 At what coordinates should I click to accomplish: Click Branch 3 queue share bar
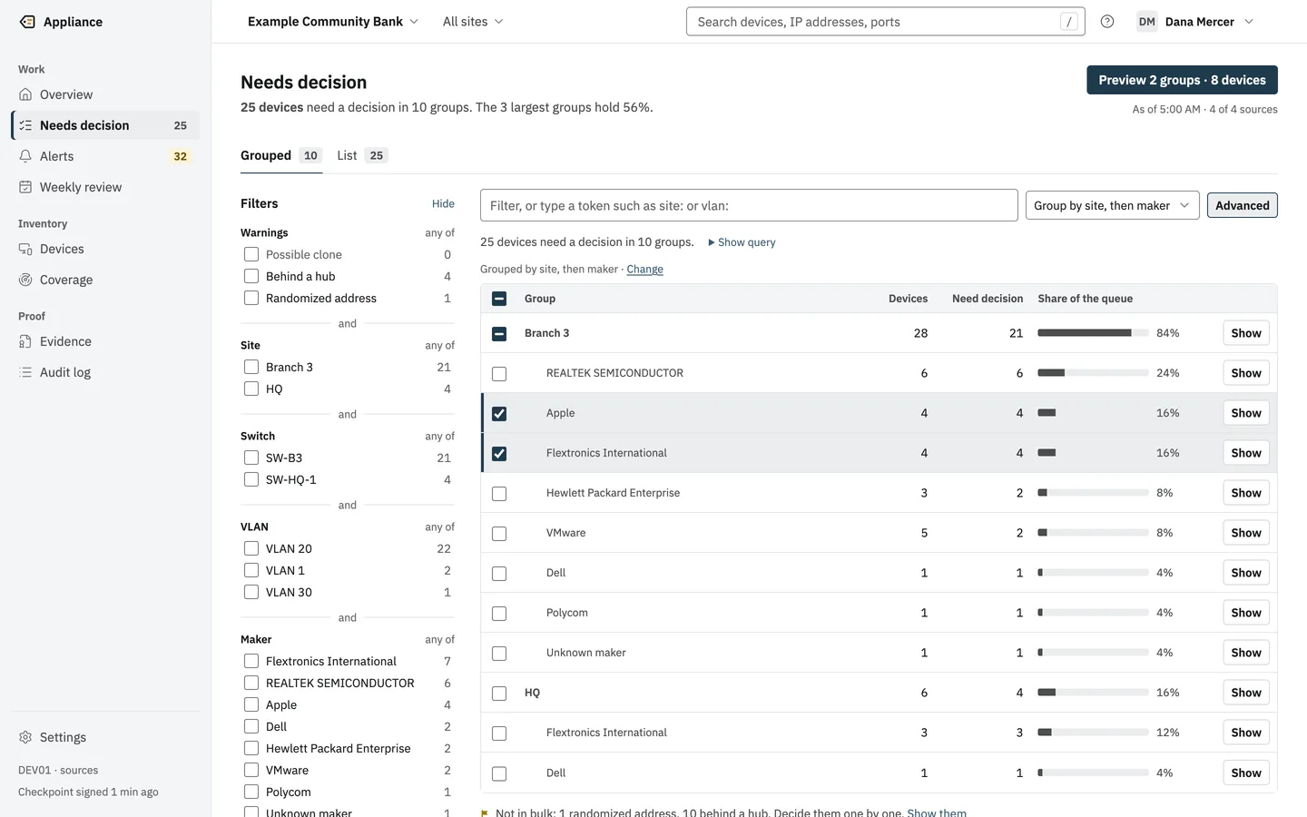pyautogui.click(x=1093, y=333)
